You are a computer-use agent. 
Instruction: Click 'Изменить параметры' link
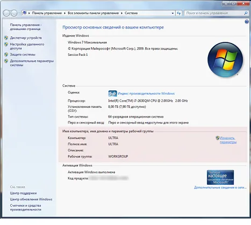228,140
